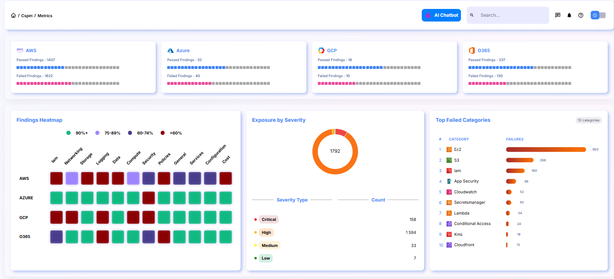
Task: Click the failures value '903'
Action: point(595,149)
